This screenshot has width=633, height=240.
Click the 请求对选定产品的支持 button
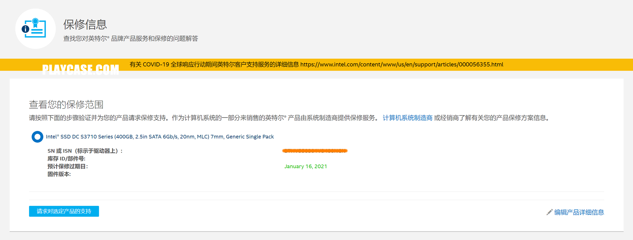click(64, 211)
